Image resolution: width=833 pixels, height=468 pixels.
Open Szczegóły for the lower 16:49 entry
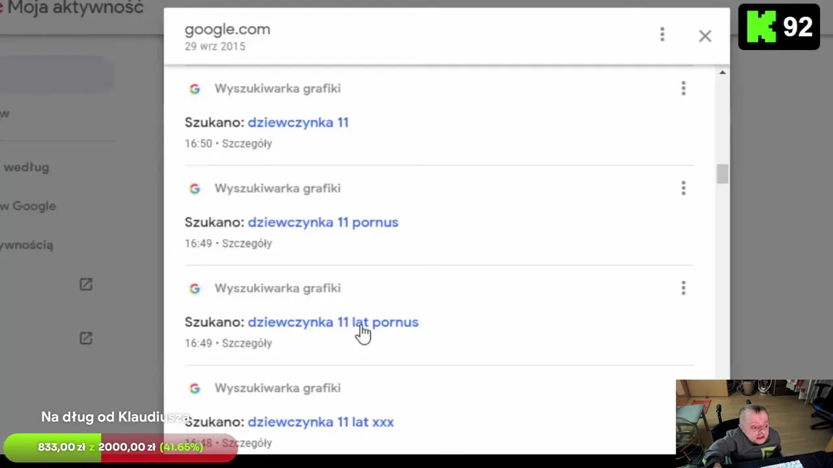pyautogui.click(x=247, y=343)
